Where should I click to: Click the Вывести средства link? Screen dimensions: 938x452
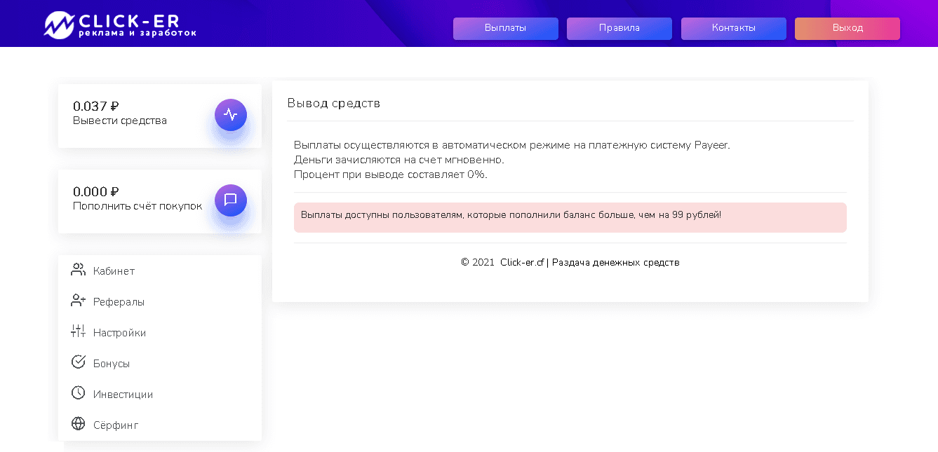pos(120,121)
